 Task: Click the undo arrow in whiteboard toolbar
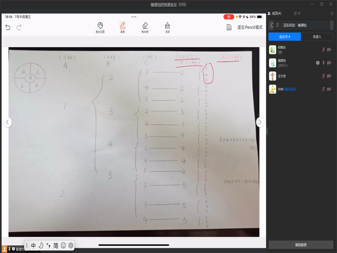8,27
